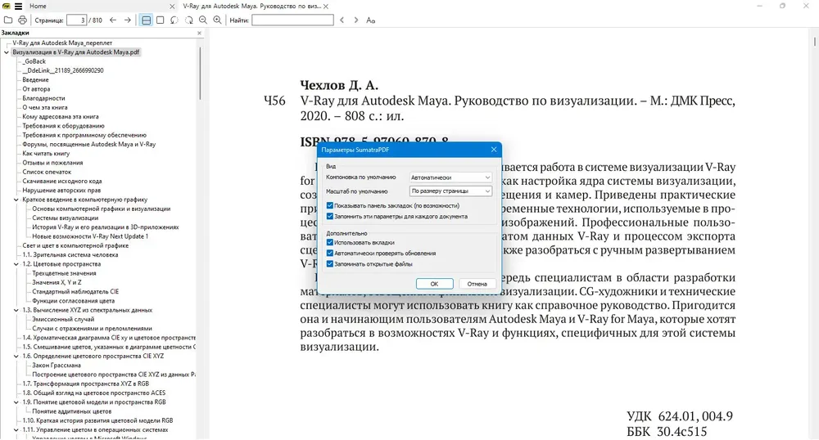819x440 pixels.
Task: Disable 'Автоматически проверять обновления' checkbox
Action: tap(329, 253)
